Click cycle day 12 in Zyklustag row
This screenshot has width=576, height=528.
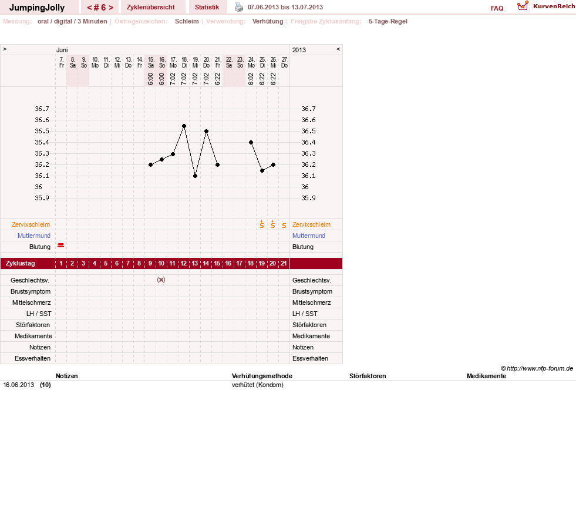[x=184, y=264]
